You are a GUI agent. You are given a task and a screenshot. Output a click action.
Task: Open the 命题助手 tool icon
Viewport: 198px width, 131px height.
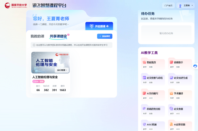(x=171, y=62)
